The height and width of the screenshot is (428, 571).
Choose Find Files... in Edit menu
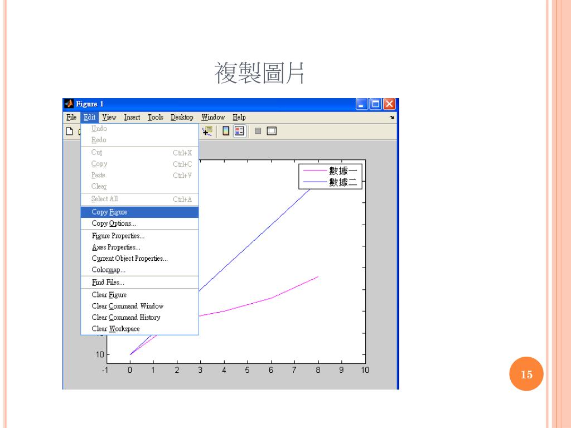[x=140, y=282]
